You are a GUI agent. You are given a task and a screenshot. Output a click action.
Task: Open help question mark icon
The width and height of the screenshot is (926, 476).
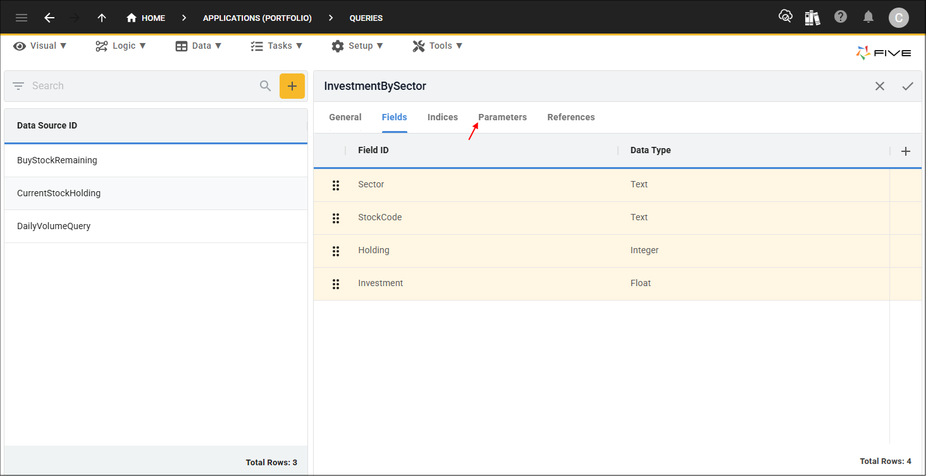(x=840, y=17)
